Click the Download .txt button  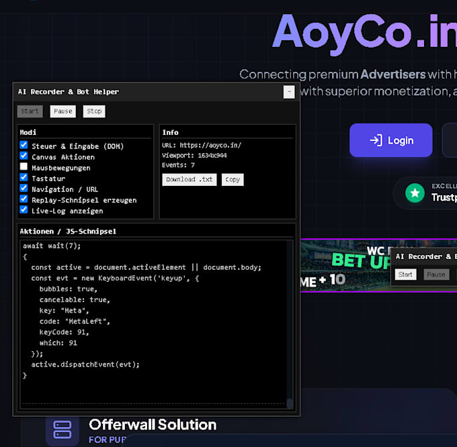click(x=190, y=180)
